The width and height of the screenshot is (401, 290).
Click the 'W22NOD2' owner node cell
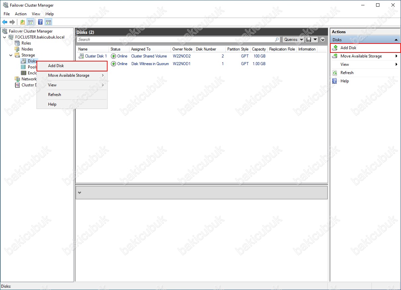182,56
